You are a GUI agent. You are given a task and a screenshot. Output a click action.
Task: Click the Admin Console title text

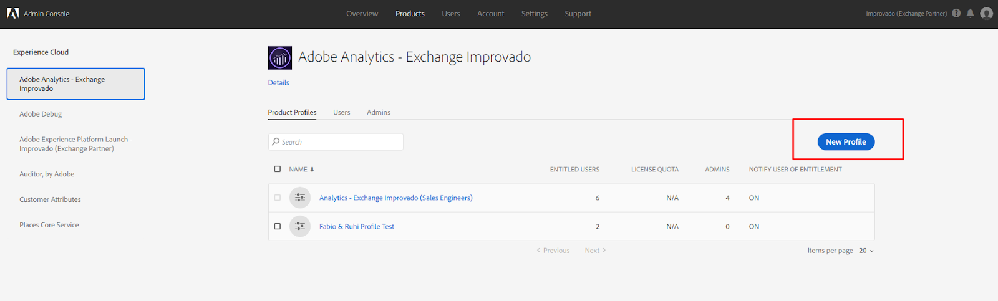(x=47, y=14)
